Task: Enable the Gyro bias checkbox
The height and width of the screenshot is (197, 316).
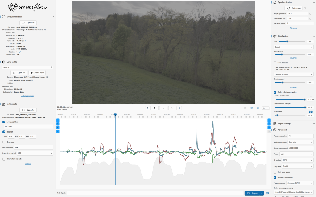Action: point(4,142)
